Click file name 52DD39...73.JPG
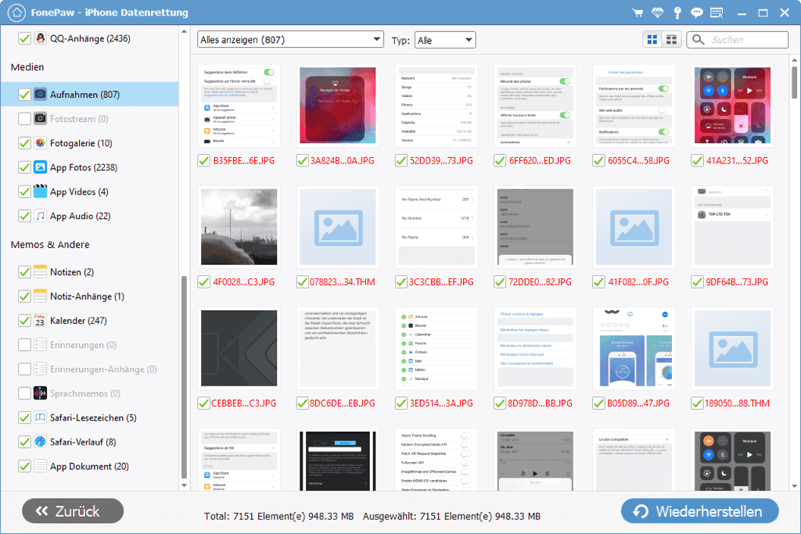The image size is (801, 534). 441,161
